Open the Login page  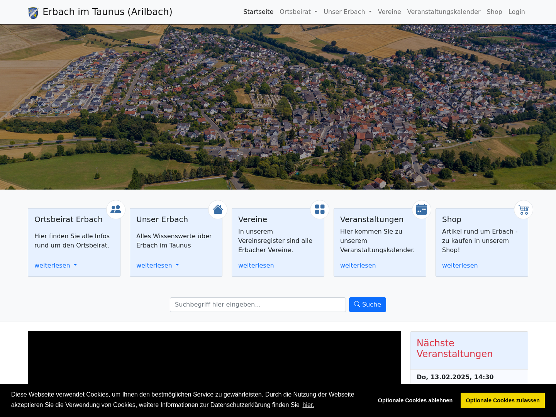pyautogui.click(x=517, y=12)
